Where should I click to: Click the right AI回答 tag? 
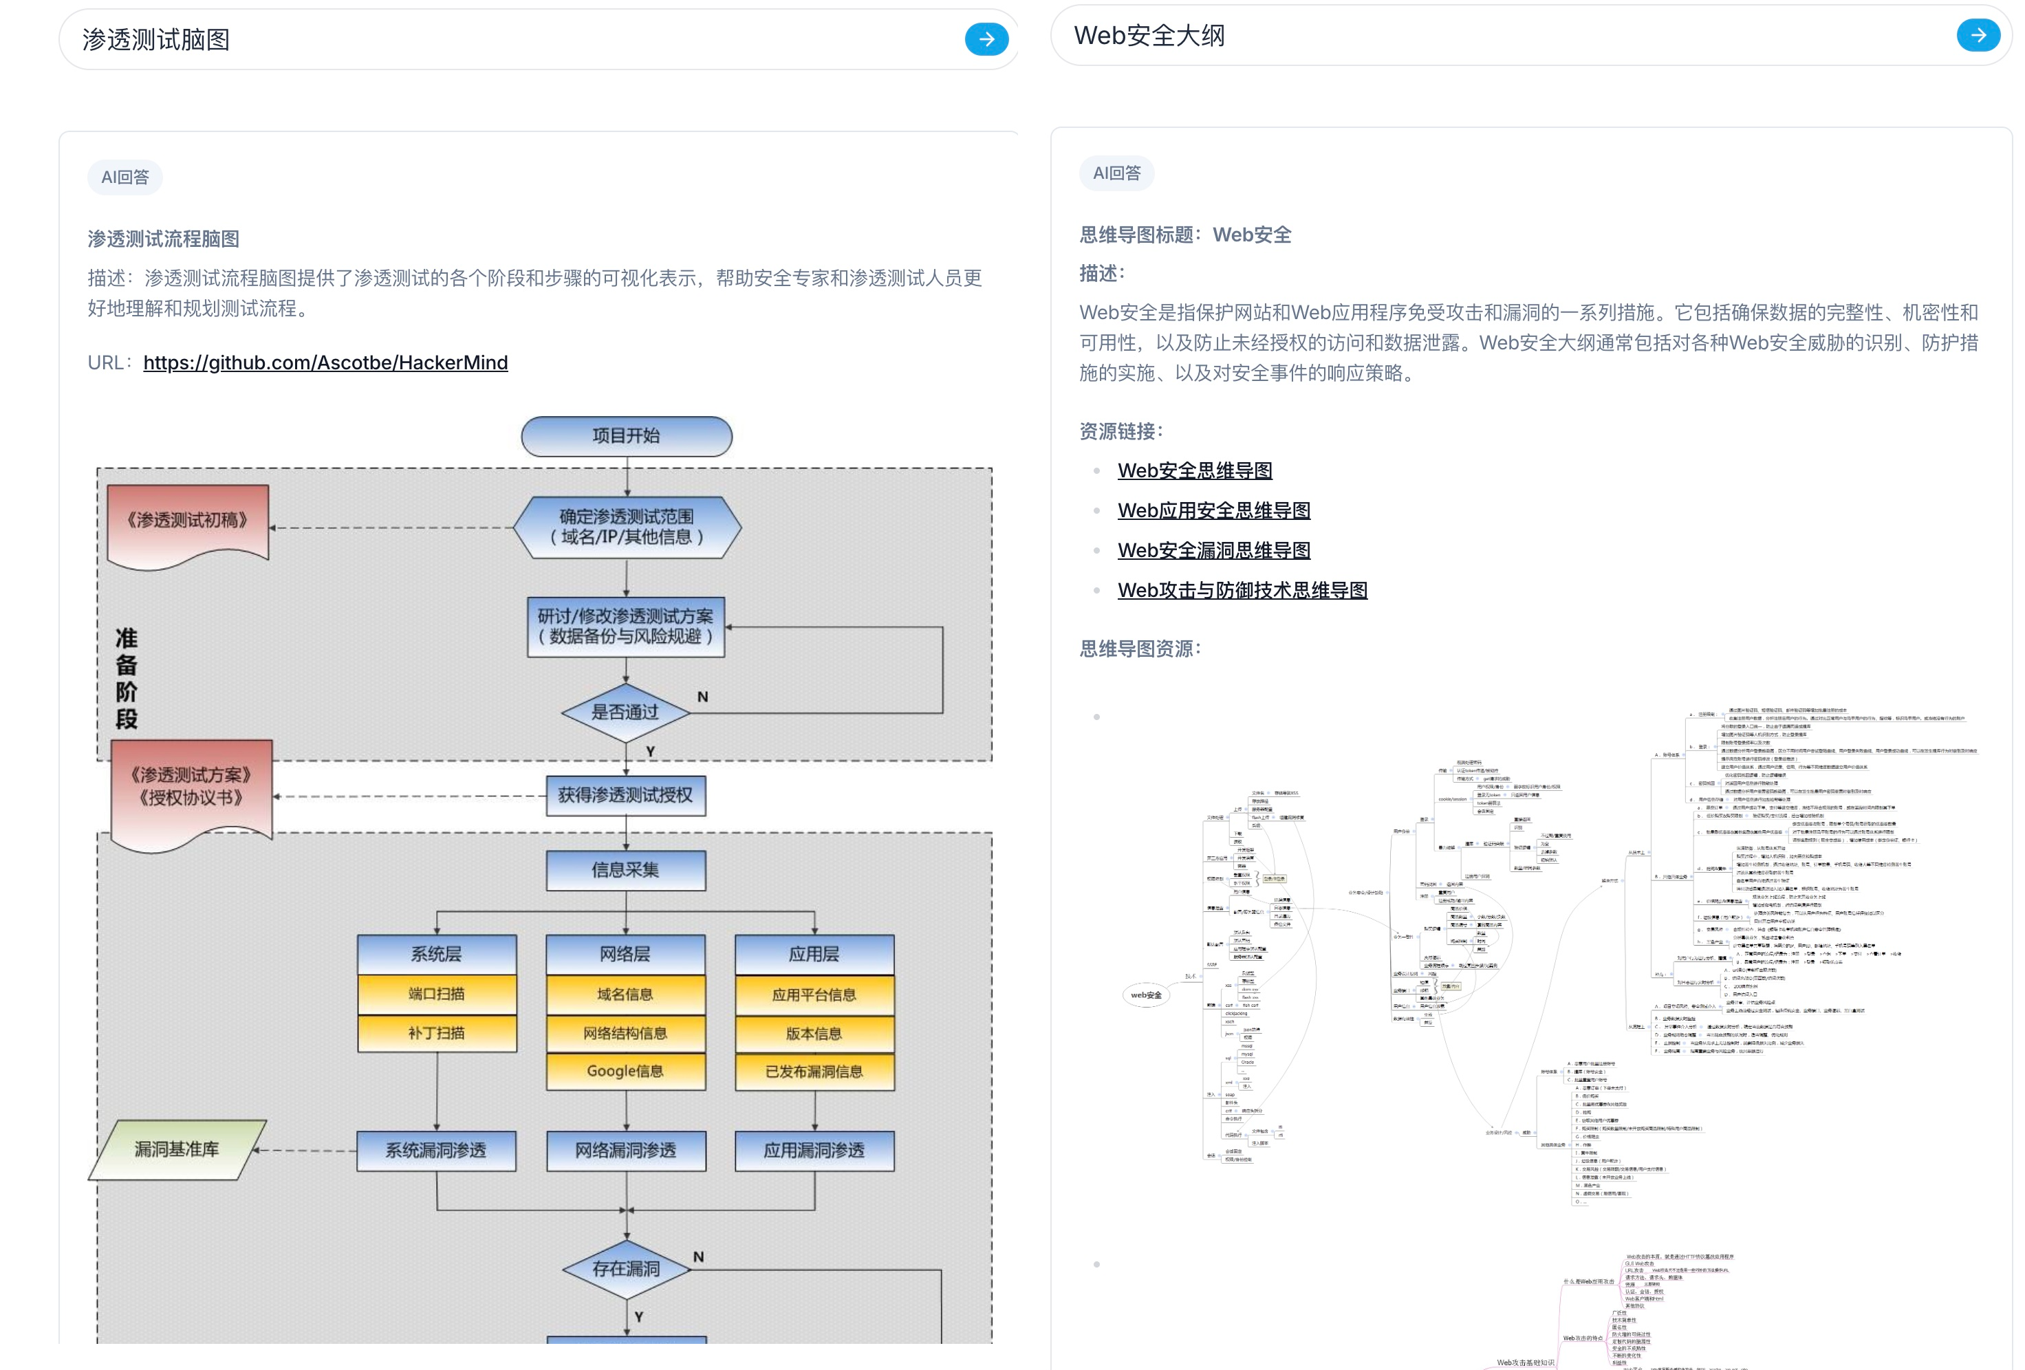1116,173
